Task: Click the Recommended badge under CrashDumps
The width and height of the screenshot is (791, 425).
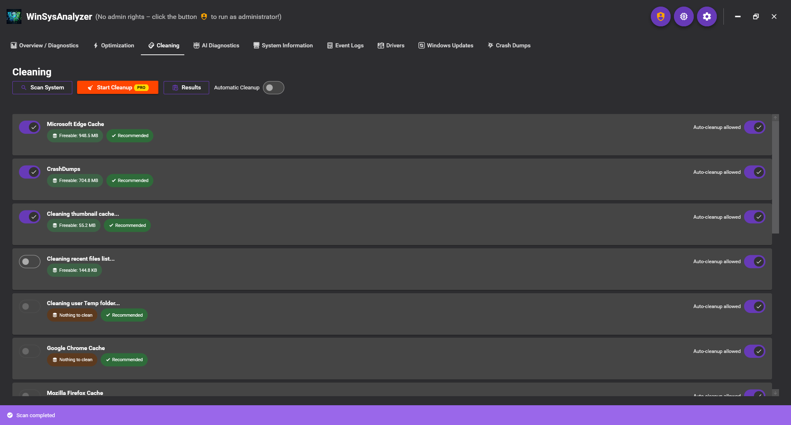Action: click(130, 180)
